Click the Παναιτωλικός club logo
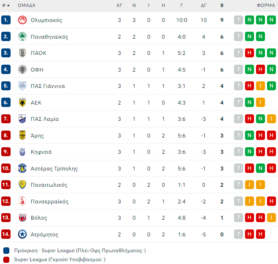Image resolution: width=278 pixels, height=264 pixels. [22, 185]
